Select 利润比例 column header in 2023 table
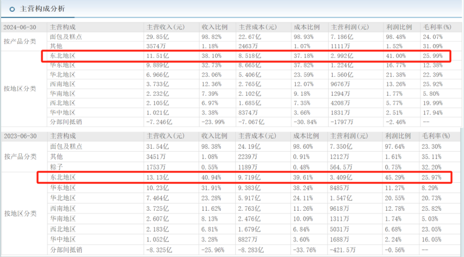 coord(397,136)
